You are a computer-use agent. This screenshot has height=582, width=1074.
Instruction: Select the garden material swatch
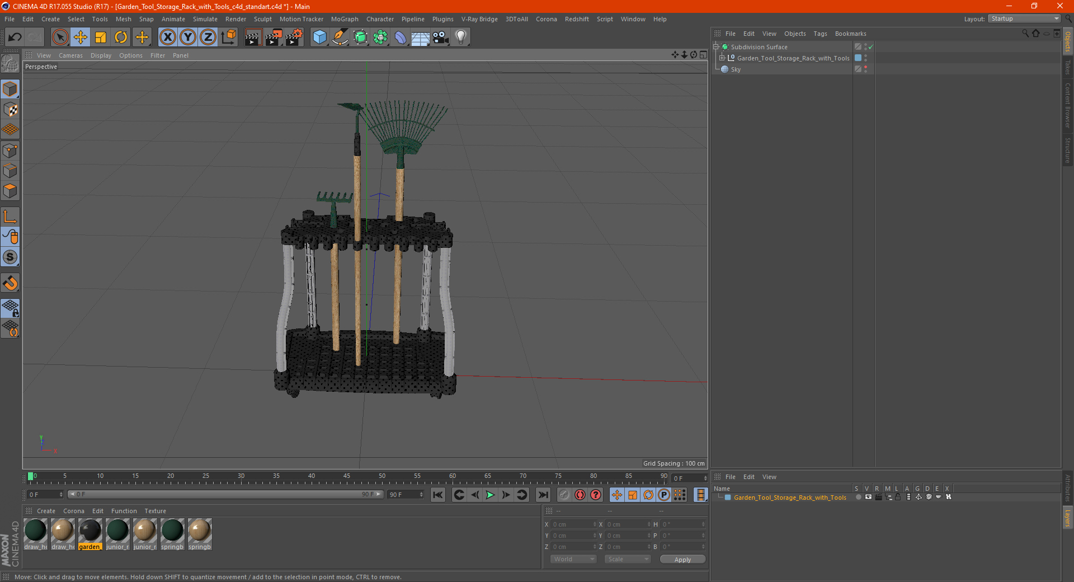point(90,531)
